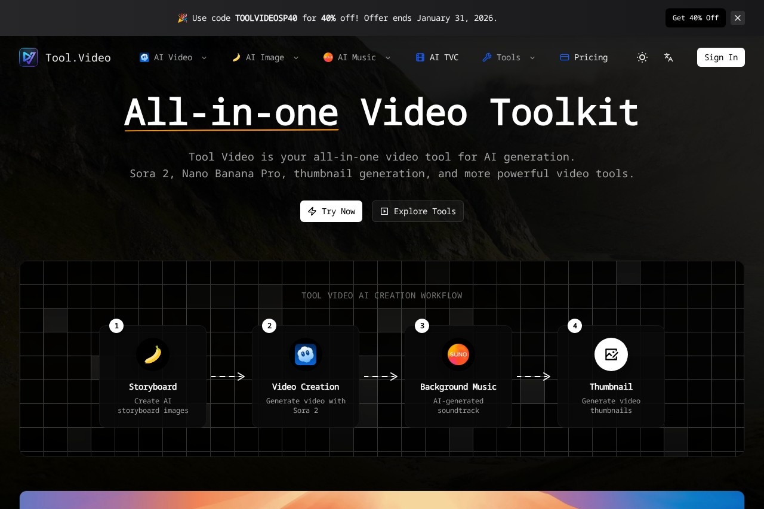Viewport: 764px width, 509px height.
Task: Select Pricing in the navigation bar
Action: (x=590, y=57)
